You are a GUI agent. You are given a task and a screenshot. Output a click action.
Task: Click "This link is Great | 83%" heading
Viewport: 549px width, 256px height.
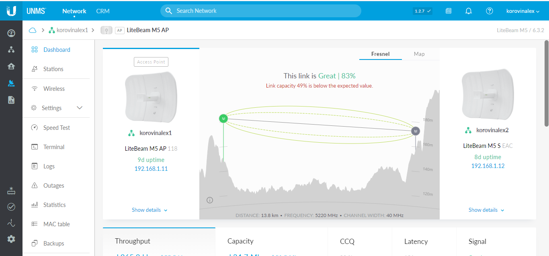pos(320,76)
